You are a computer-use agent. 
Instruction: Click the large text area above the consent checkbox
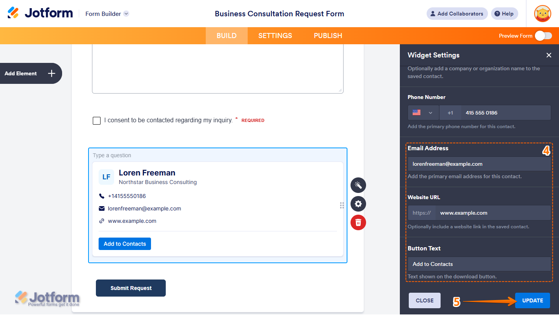218,69
